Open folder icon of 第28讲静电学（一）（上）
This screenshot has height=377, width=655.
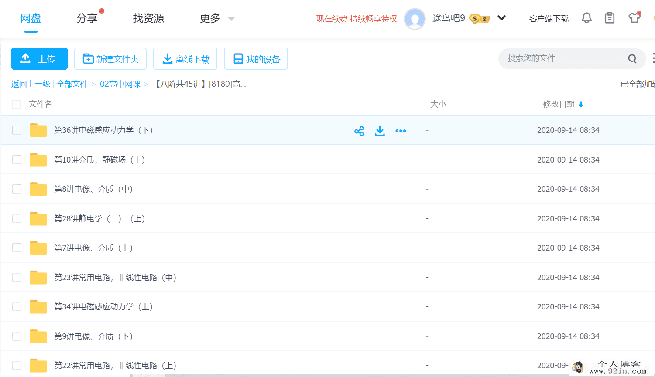tap(38, 219)
